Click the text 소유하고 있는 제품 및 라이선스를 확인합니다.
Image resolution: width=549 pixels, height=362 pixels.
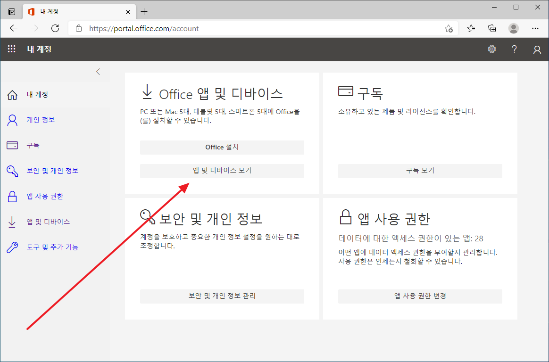(407, 112)
